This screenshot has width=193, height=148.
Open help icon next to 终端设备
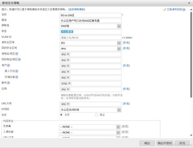[17, 77]
